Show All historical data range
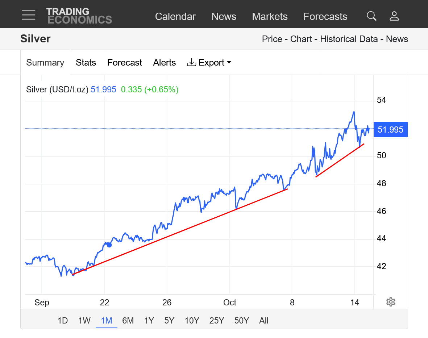This screenshot has width=428, height=338. [264, 321]
